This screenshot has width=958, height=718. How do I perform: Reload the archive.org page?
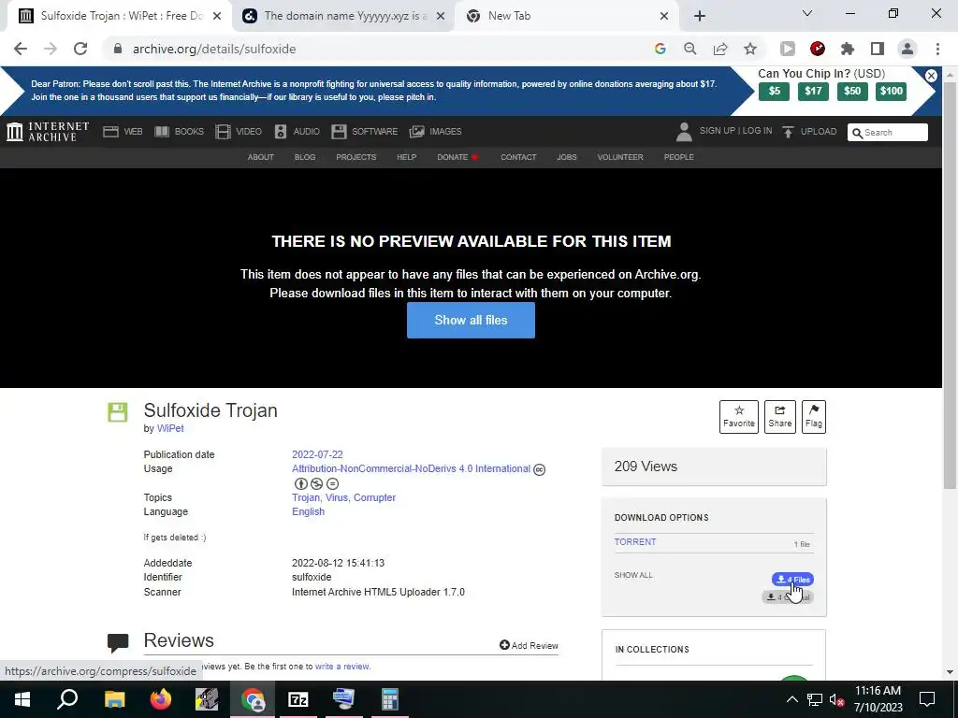[80, 49]
